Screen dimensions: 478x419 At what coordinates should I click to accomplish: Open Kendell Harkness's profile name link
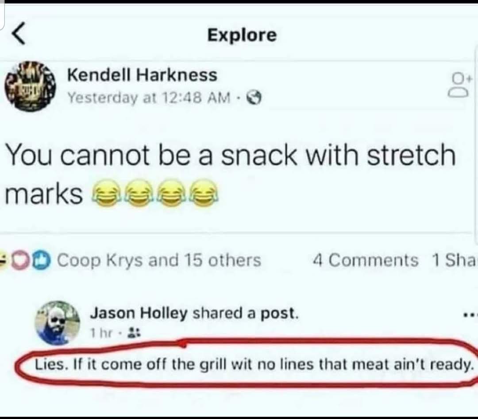(142, 75)
